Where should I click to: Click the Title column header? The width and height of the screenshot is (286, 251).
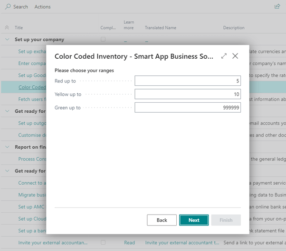tap(19, 27)
